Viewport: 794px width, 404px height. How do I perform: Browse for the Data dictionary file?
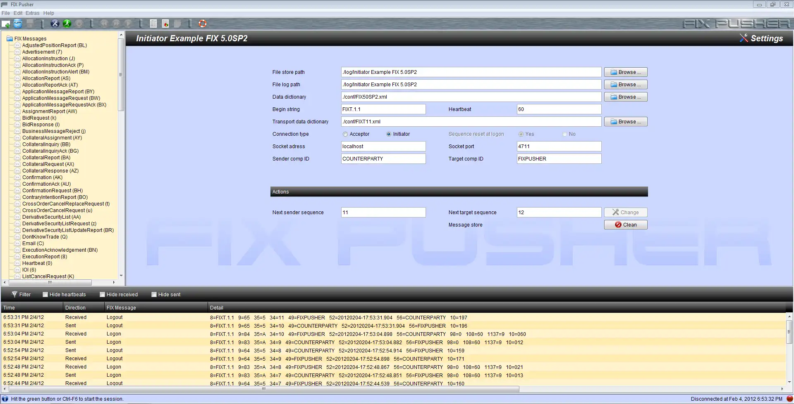[626, 97]
